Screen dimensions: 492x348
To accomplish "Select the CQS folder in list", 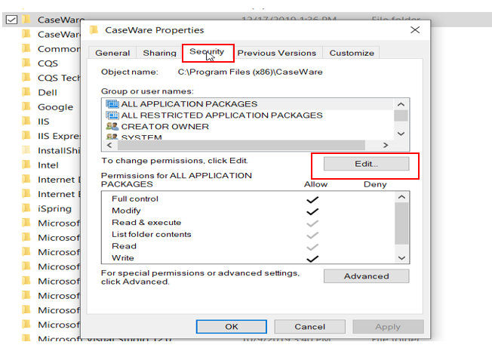I will (48, 63).
